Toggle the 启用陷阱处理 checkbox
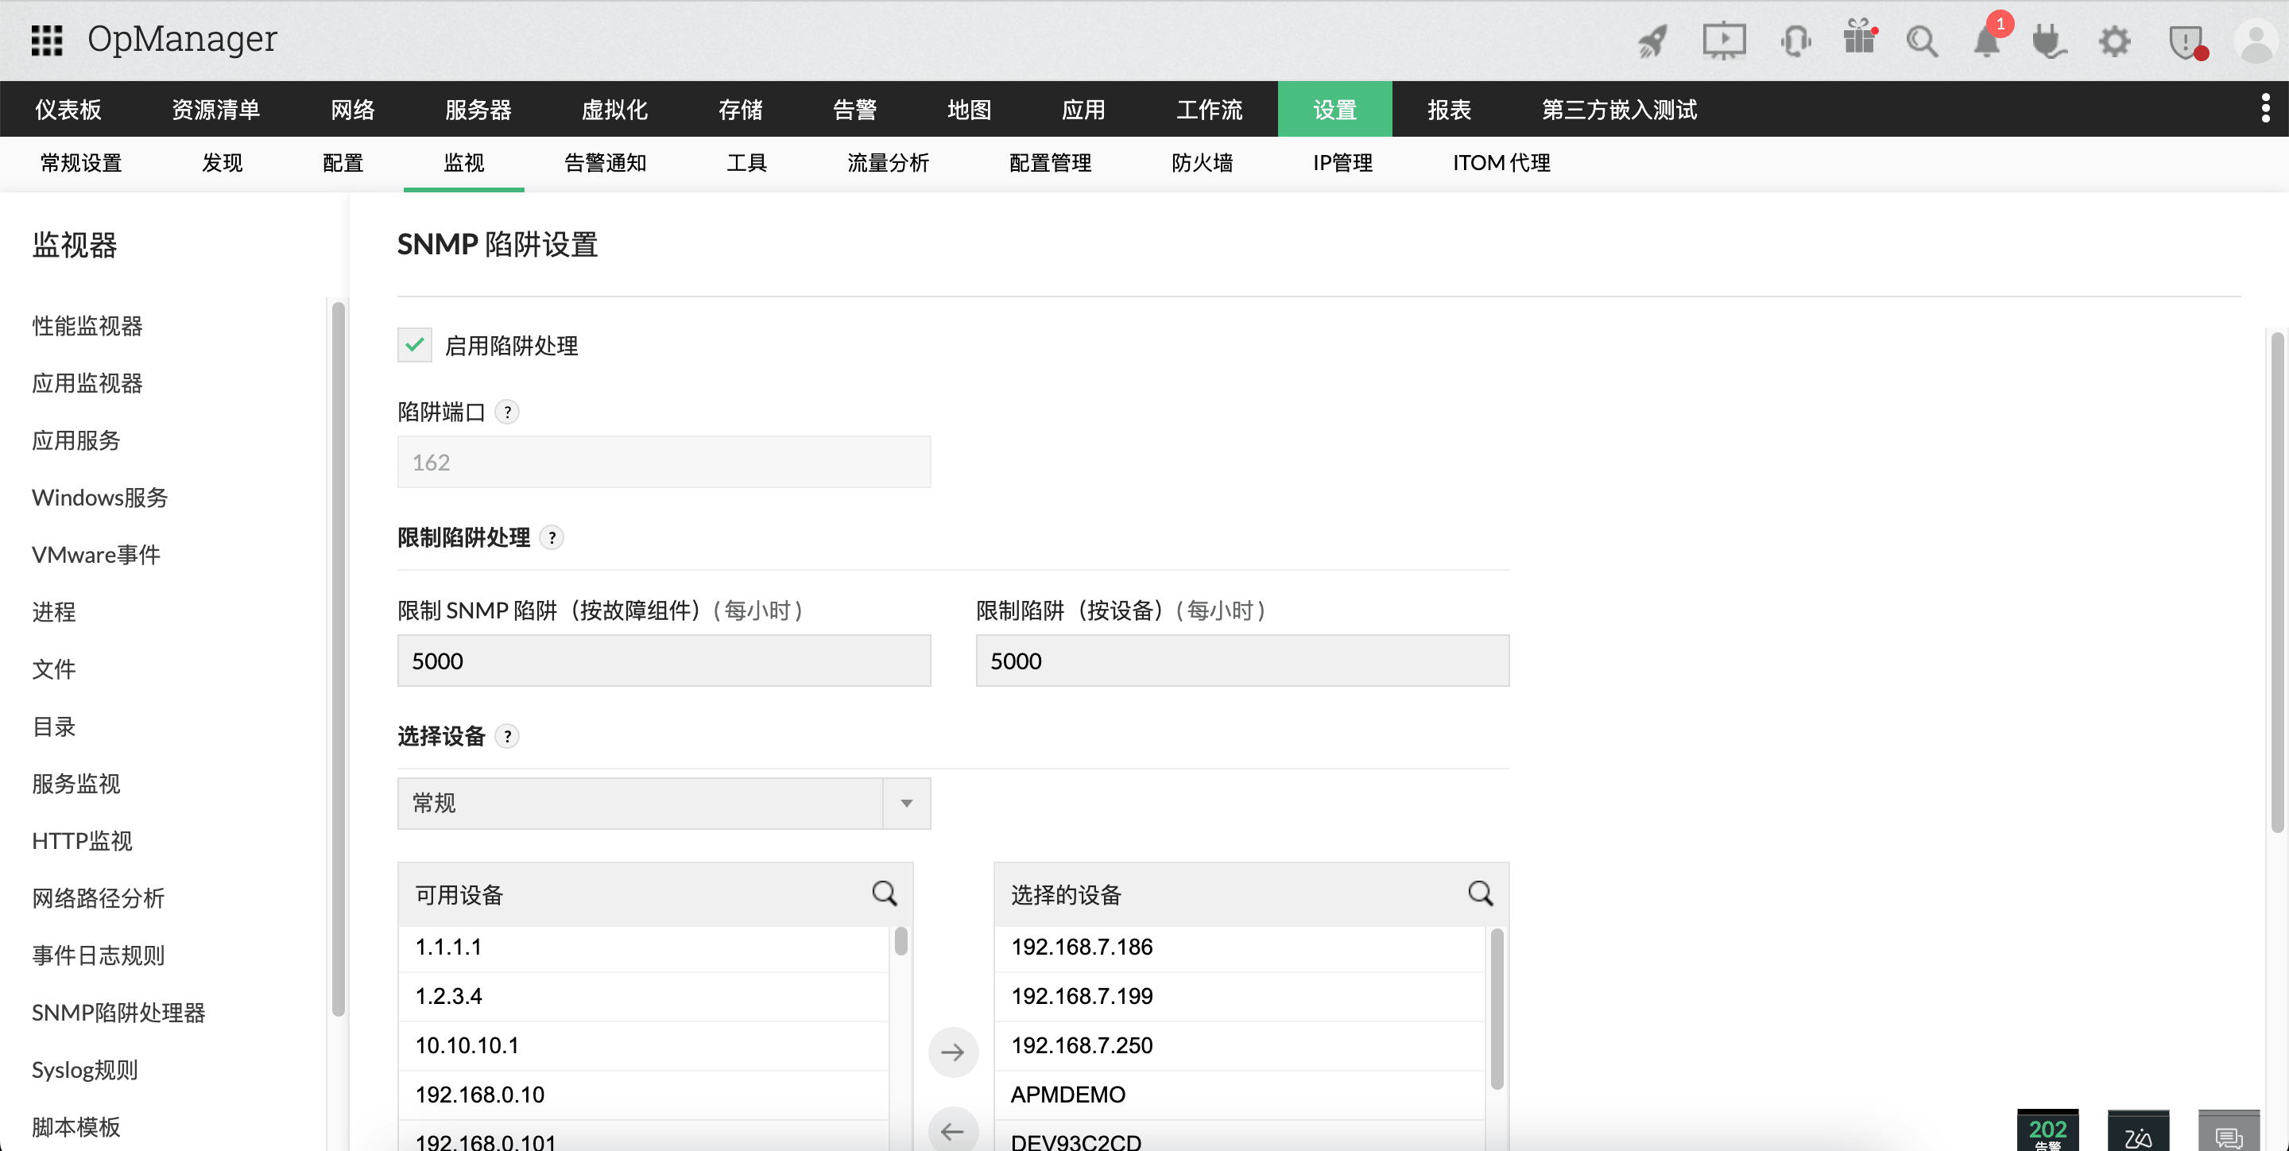 pos(414,345)
